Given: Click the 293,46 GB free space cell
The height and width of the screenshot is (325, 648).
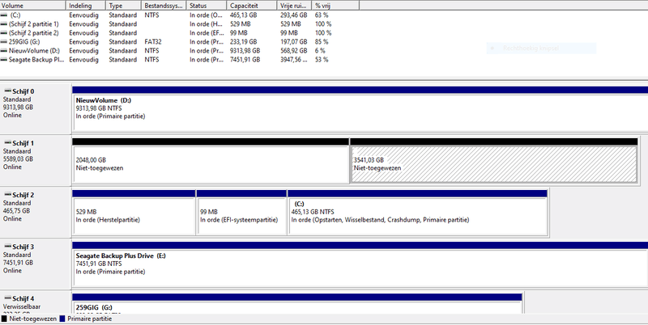Looking at the screenshot, I should point(294,15).
